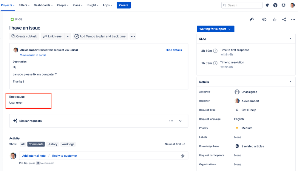Open the Apps menu
Viewport: 298px width, 171px height.
coord(107,5)
